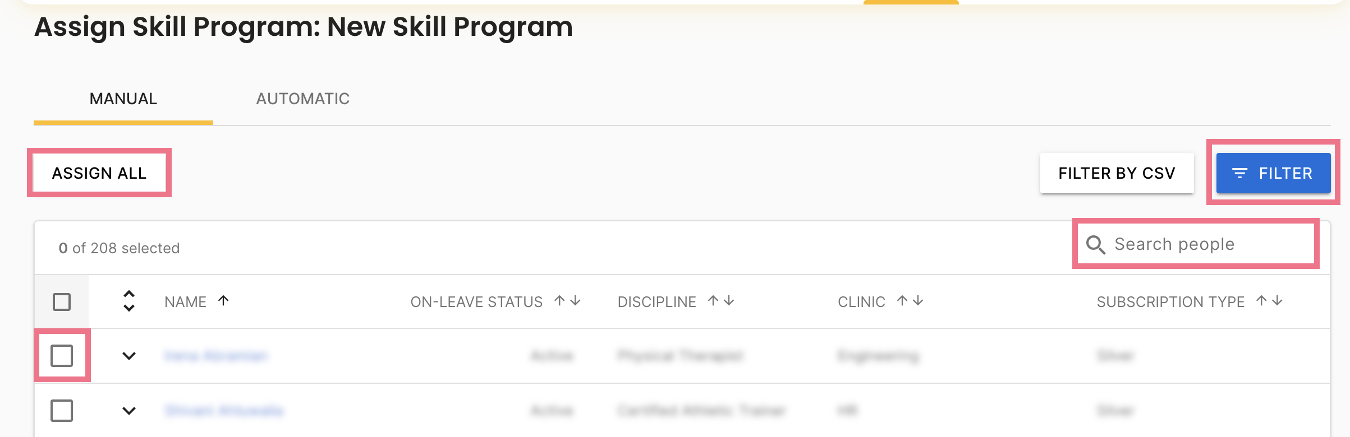Select the Manual tab
This screenshot has height=437, width=1350.
123,99
